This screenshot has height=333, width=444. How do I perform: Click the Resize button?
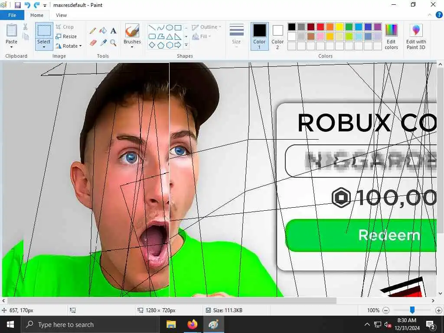click(66, 36)
